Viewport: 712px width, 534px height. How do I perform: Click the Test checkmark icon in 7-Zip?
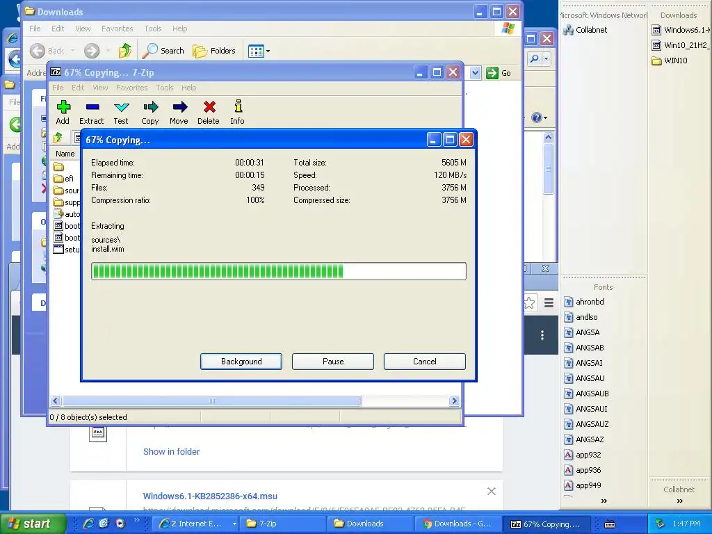click(121, 107)
